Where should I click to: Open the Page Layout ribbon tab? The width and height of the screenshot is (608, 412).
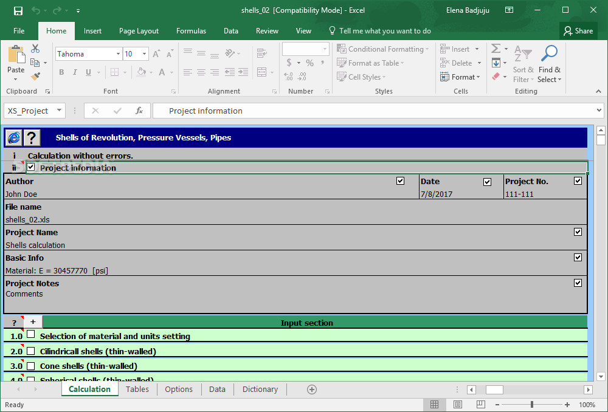139,31
